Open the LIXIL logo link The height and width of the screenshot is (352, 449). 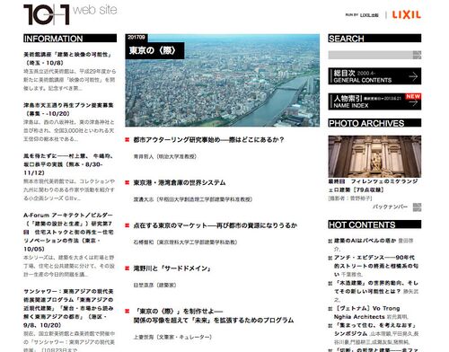[407, 14]
